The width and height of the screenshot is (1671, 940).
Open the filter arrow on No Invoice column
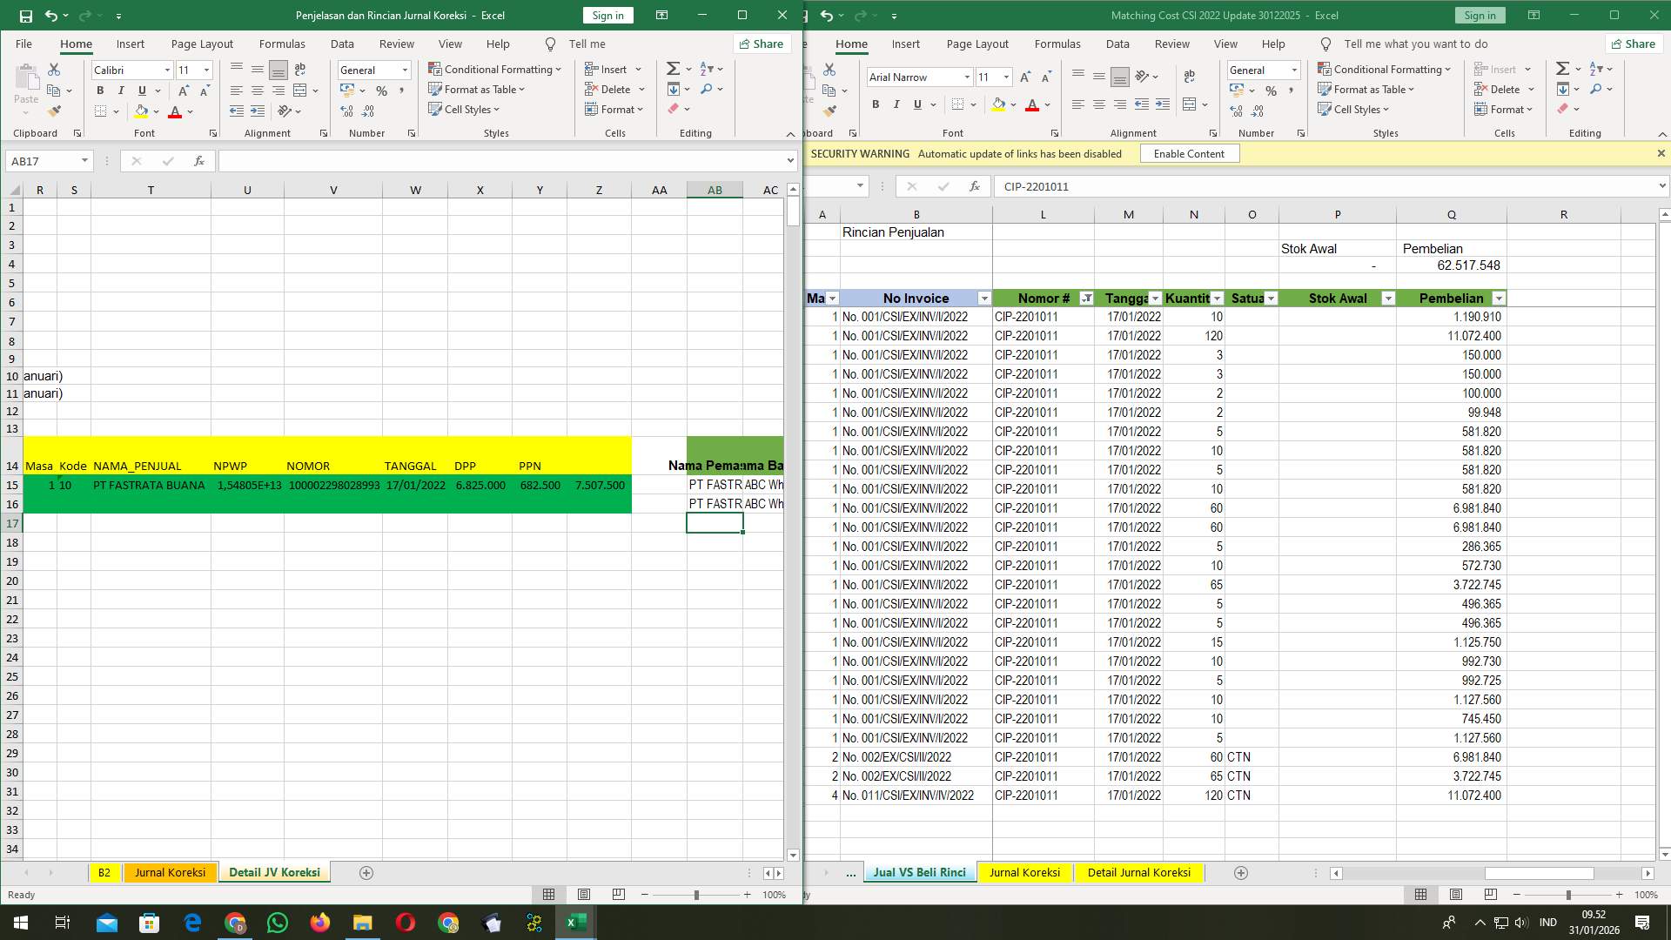click(x=984, y=298)
